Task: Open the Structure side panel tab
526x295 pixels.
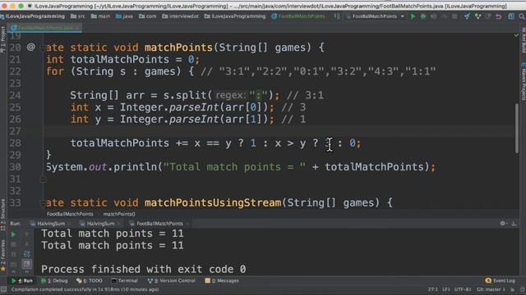Action: click(x=2, y=214)
